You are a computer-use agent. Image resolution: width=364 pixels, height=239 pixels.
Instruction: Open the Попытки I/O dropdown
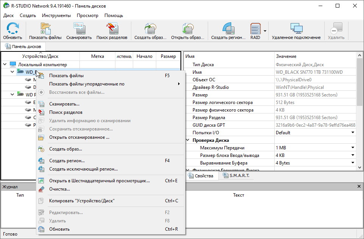(353, 132)
